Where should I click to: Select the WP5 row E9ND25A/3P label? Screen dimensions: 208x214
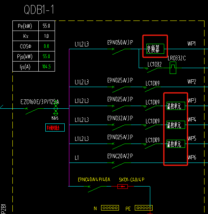click(x=120, y=137)
